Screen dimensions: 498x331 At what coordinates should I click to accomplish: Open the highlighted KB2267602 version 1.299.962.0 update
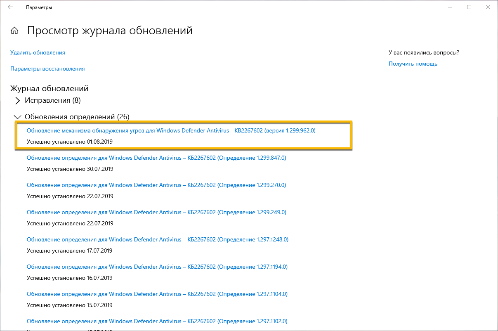pyautogui.click(x=171, y=130)
